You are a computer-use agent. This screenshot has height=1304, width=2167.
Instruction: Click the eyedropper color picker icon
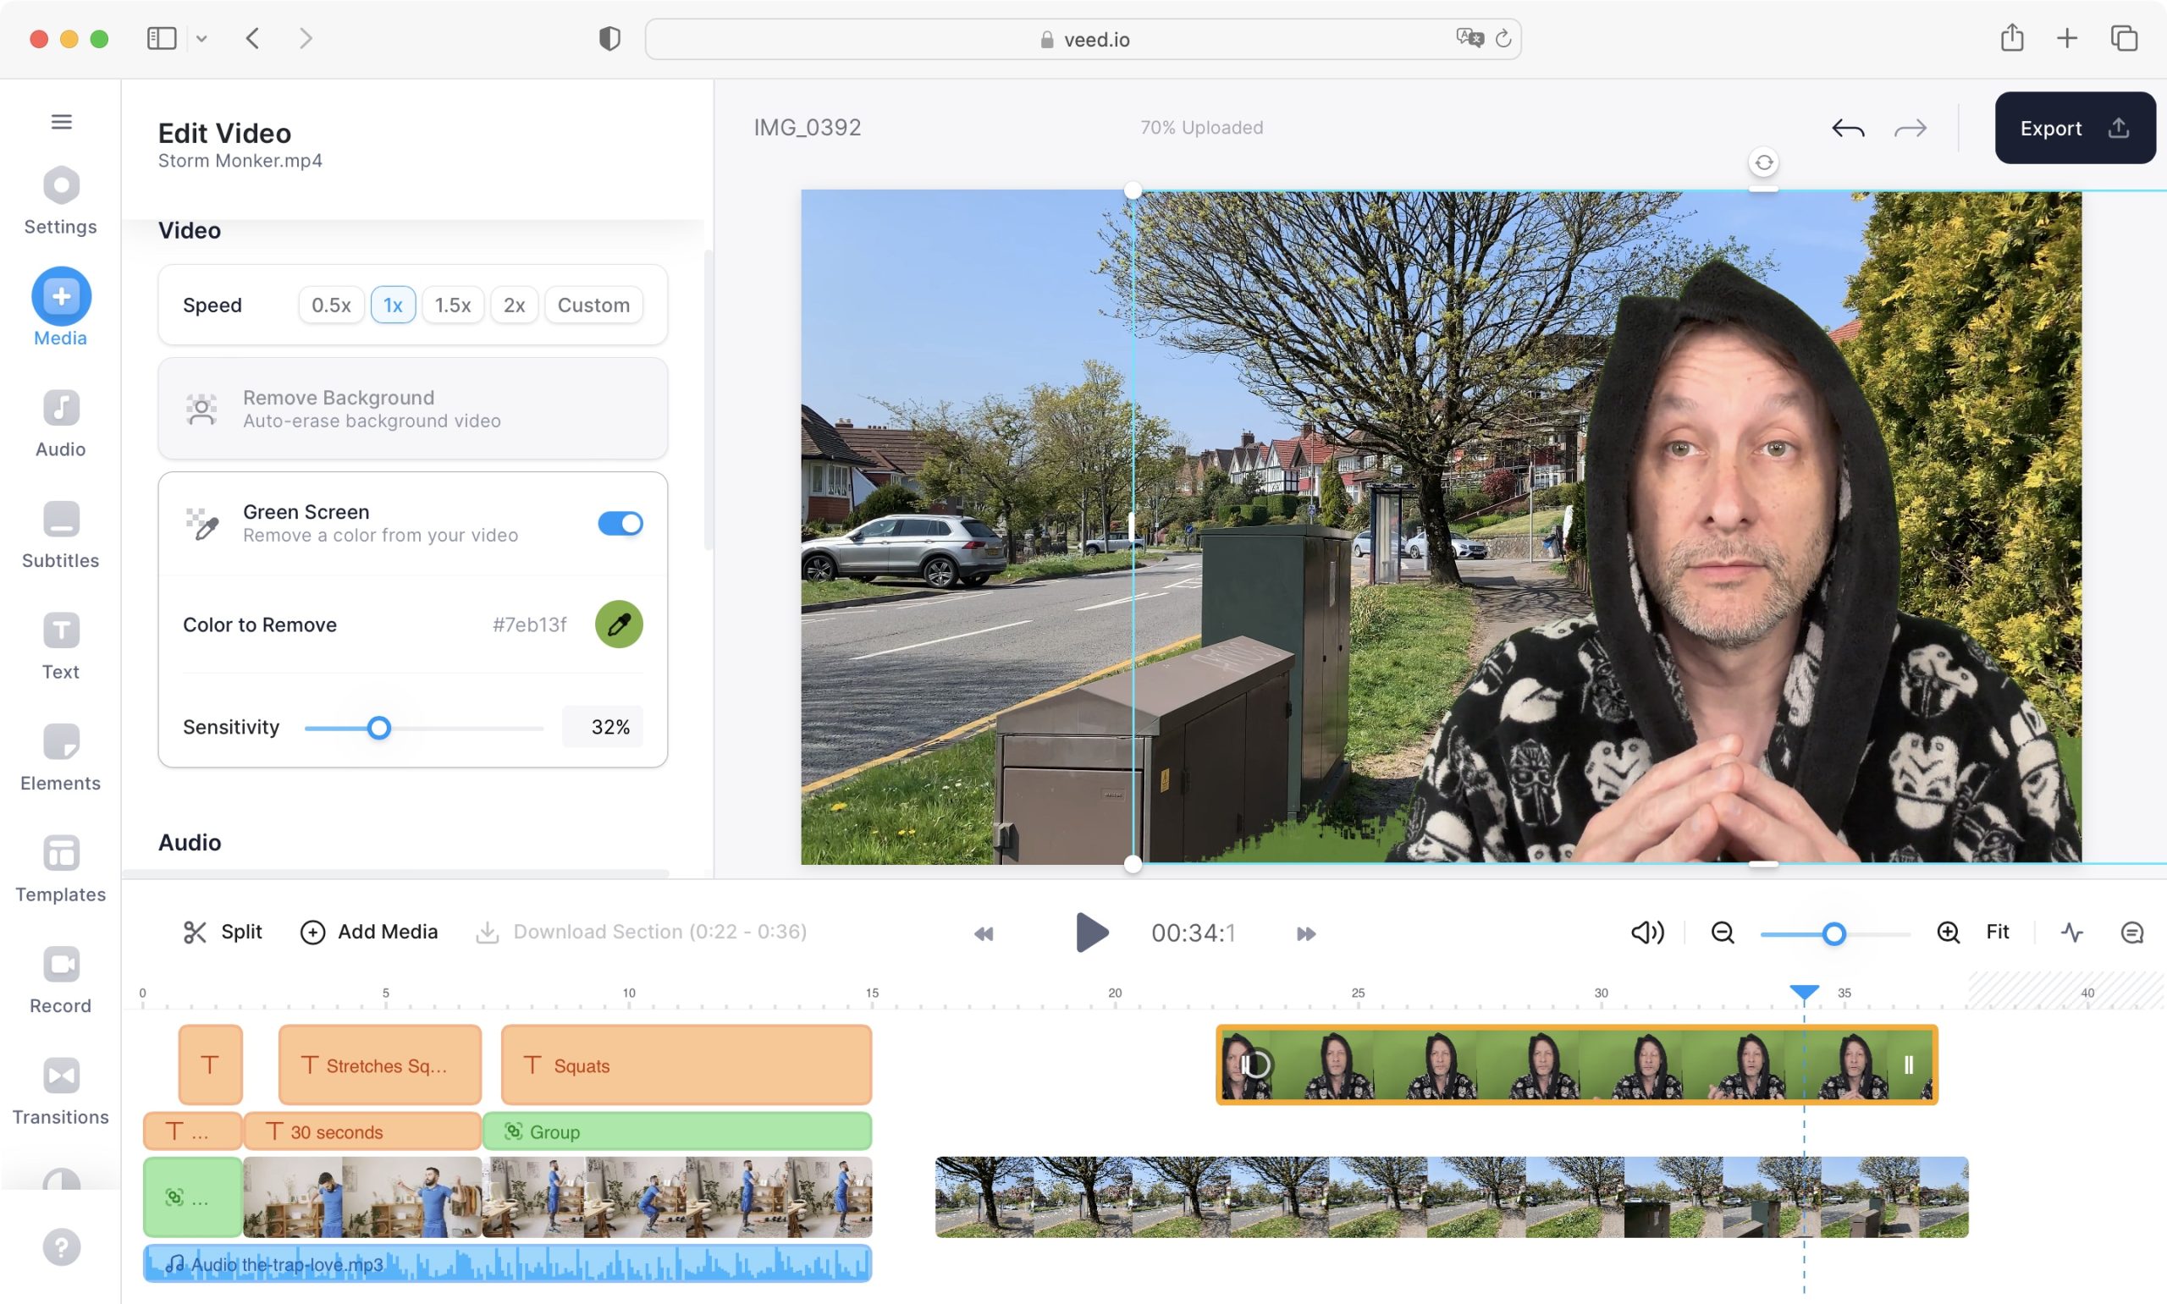619,624
